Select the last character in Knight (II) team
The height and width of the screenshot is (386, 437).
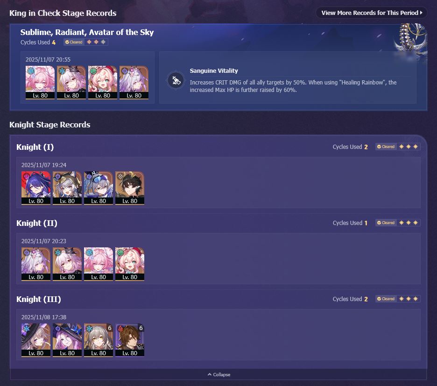click(x=130, y=264)
